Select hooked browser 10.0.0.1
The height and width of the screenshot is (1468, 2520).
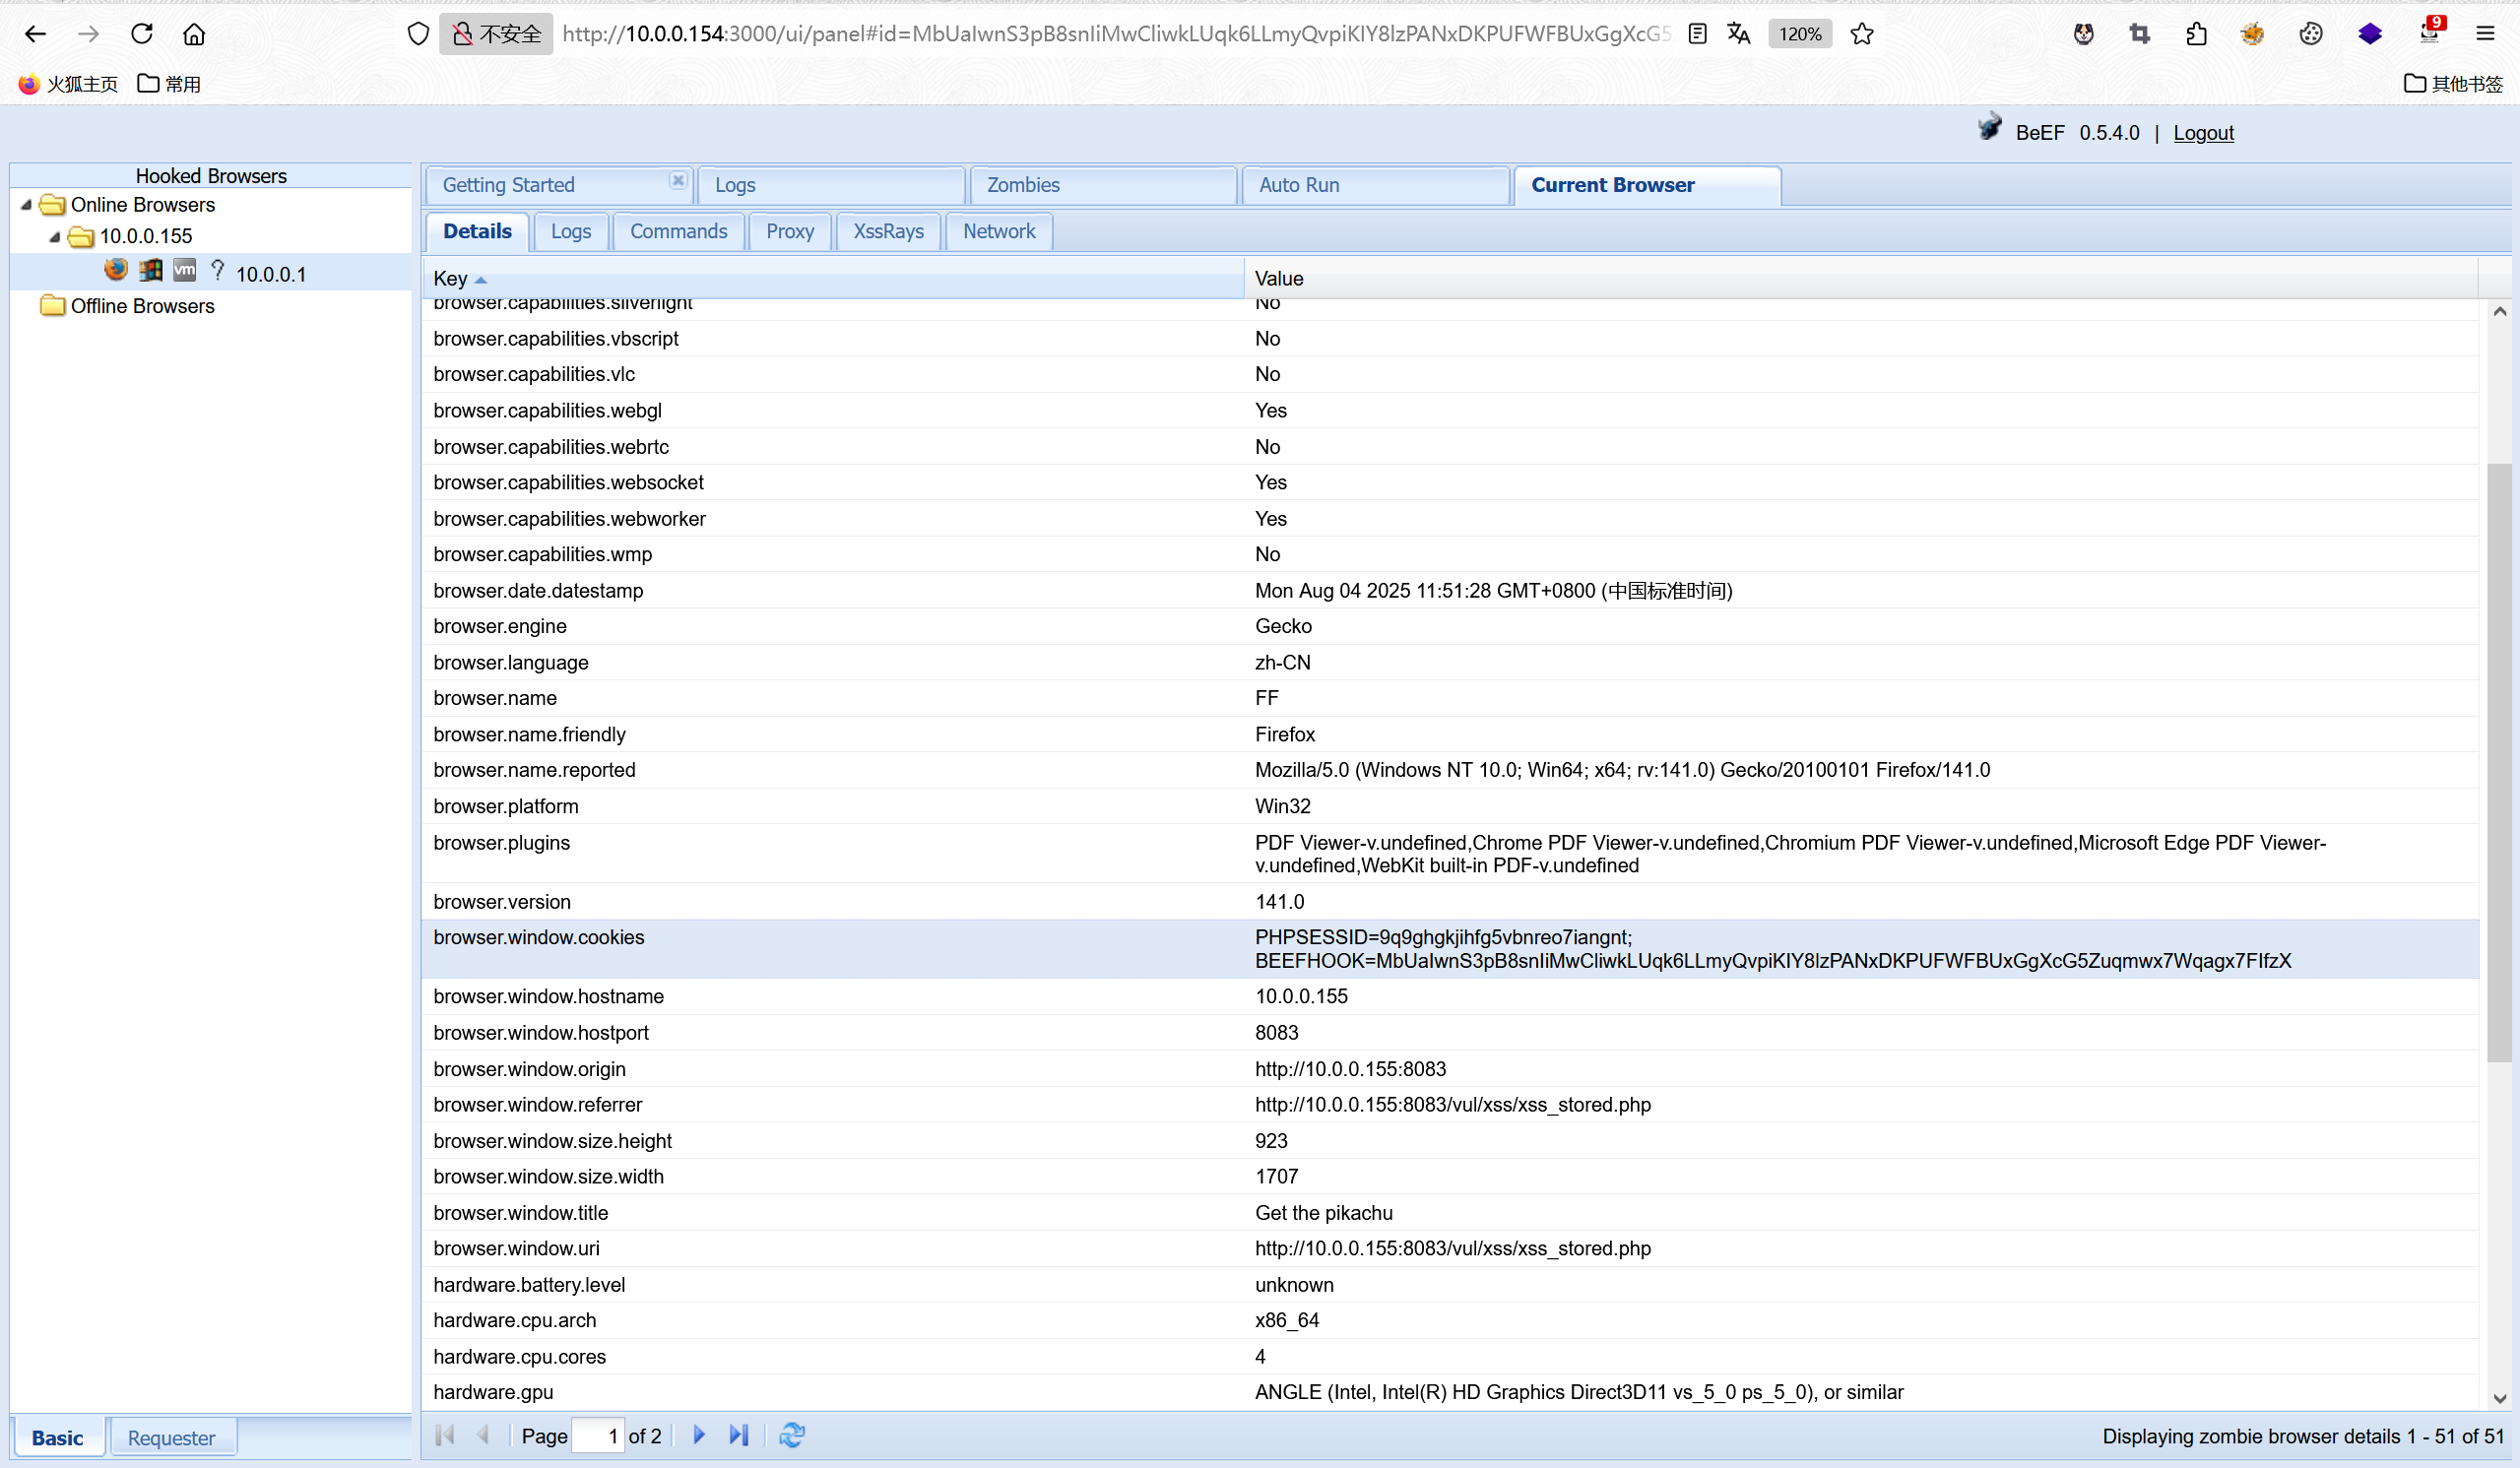point(270,274)
